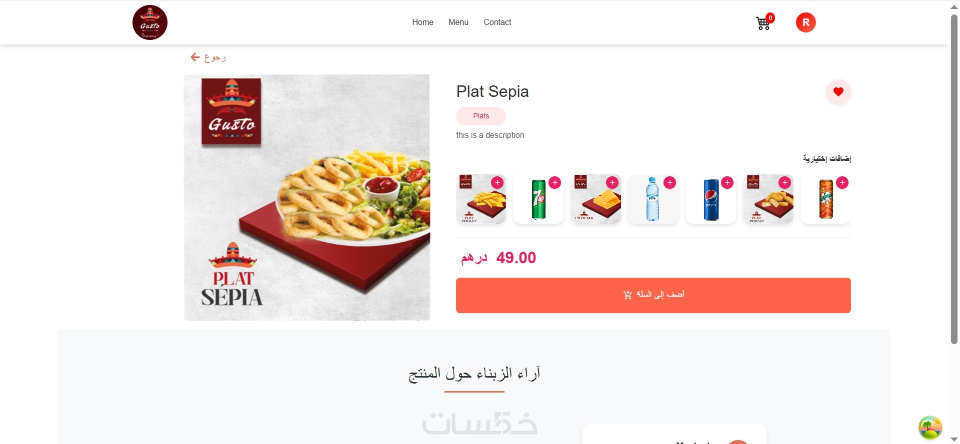Image resolution: width=960 pixels, height=444 pixels.
Task: Open the shopping cart icon
Action: point(763,23)
